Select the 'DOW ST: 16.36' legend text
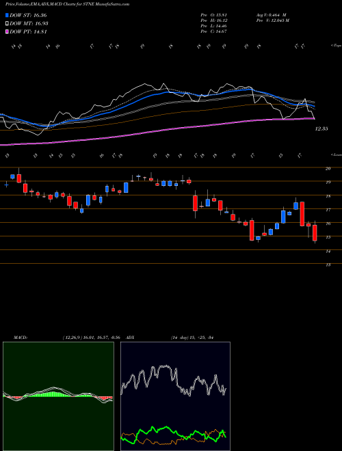 [x=28, y=15]
